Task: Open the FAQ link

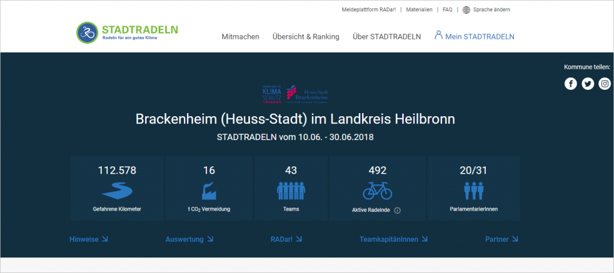Action: click(x=447, y=10)
